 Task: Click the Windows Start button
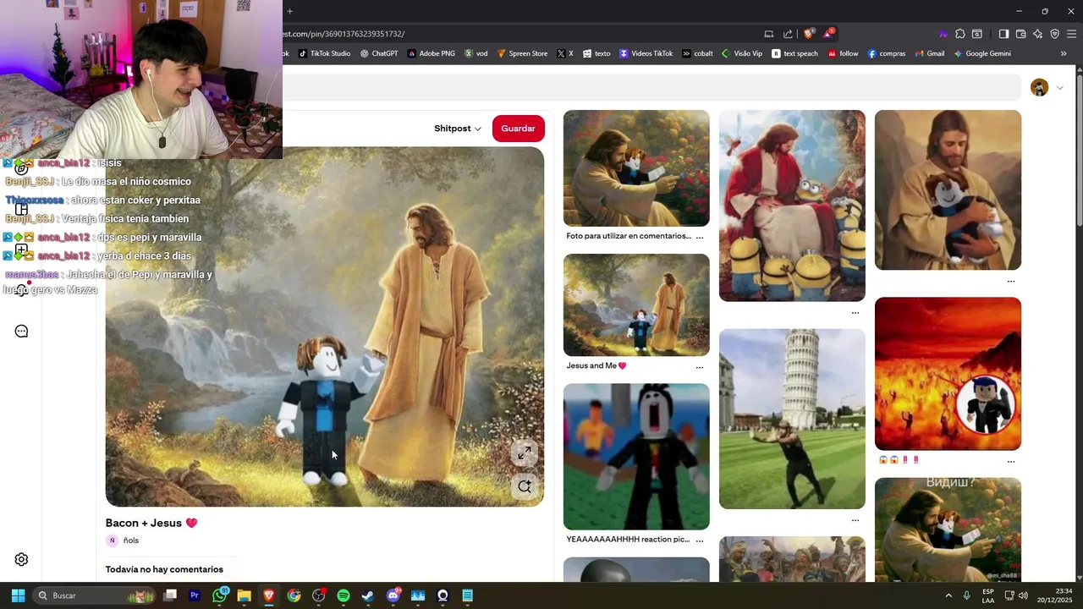point(18,595)
